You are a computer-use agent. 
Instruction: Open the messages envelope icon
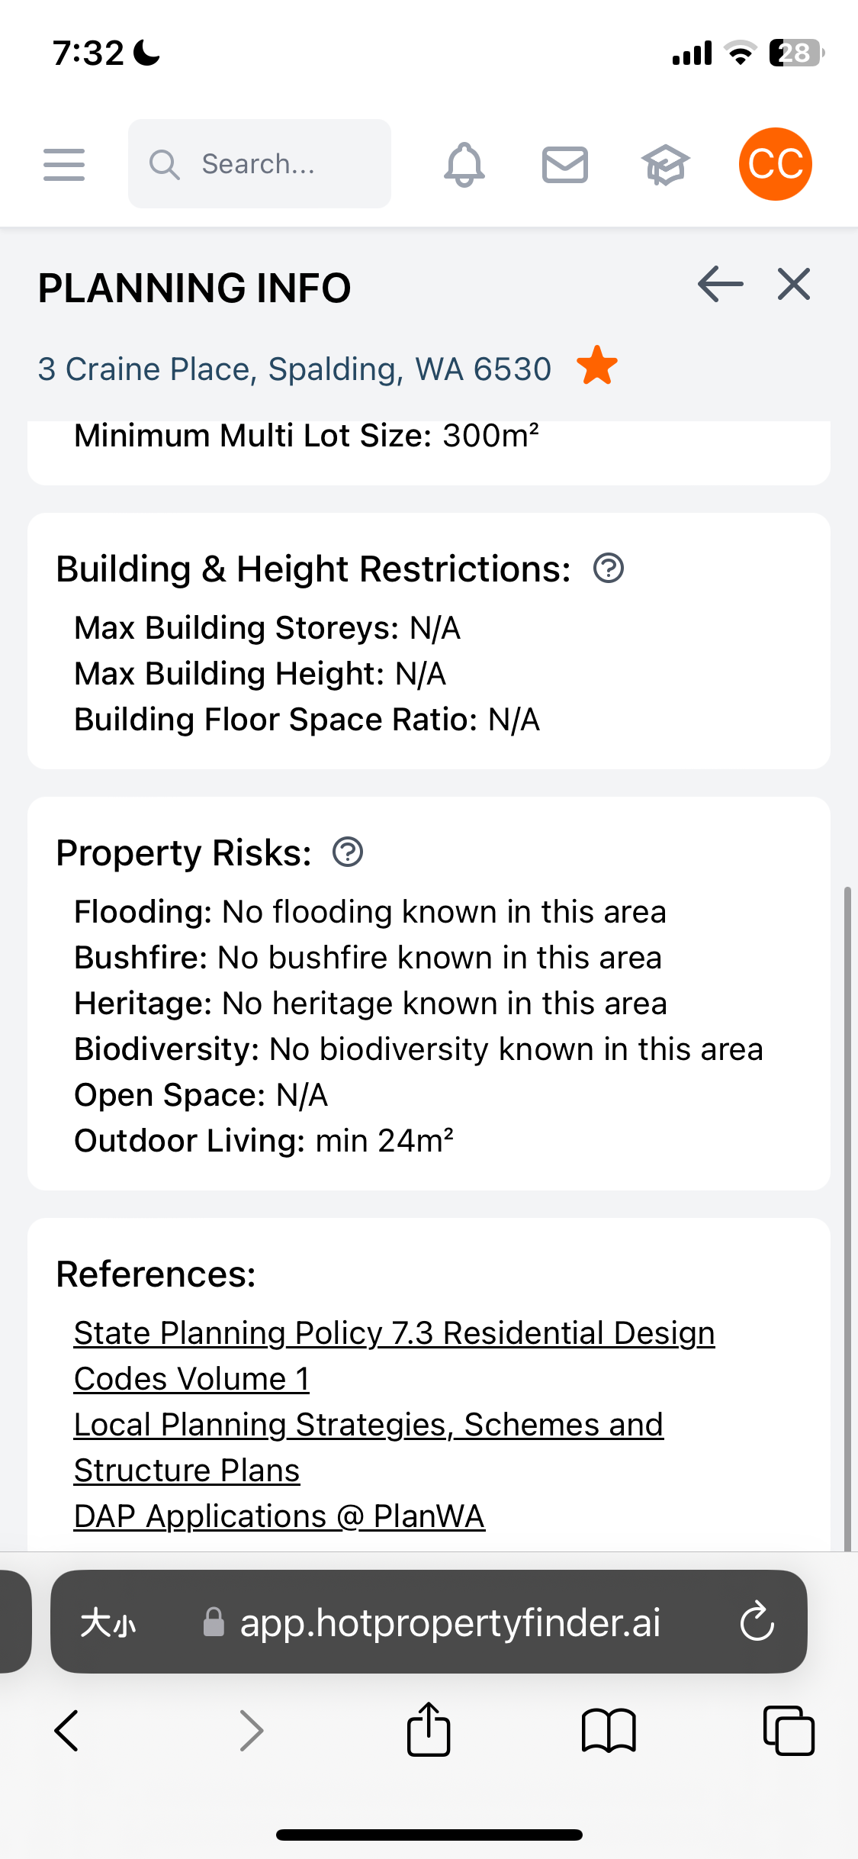pos(564,165)
